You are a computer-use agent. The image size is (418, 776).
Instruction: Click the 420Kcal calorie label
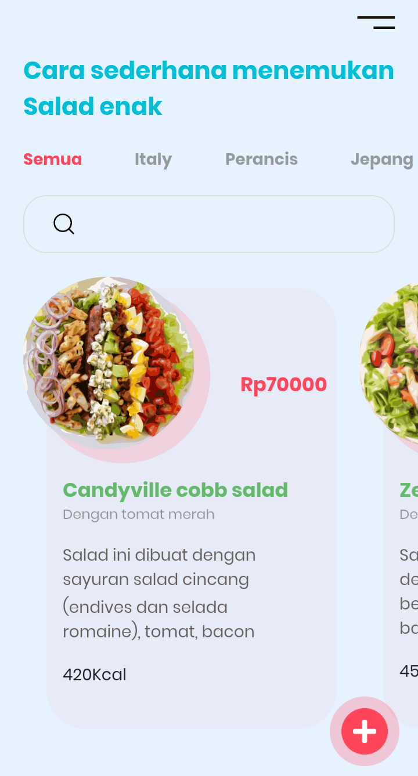tap(95, 674)
